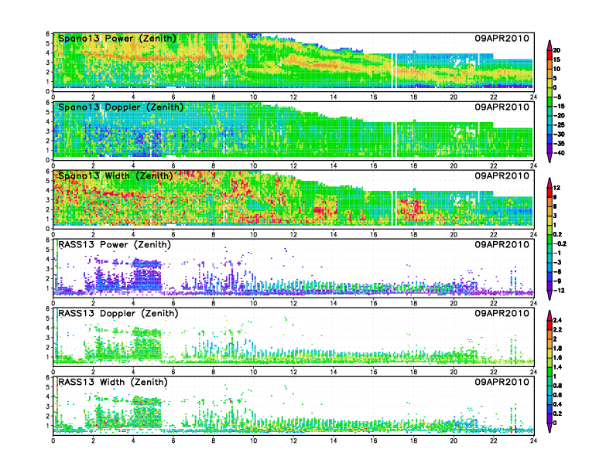Click the red spike near hour 23 in RASS13 Width
613x473 pixels.
click(515, 430)
